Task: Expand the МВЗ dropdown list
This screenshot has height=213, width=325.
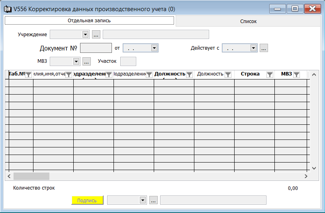Action: 76,62
